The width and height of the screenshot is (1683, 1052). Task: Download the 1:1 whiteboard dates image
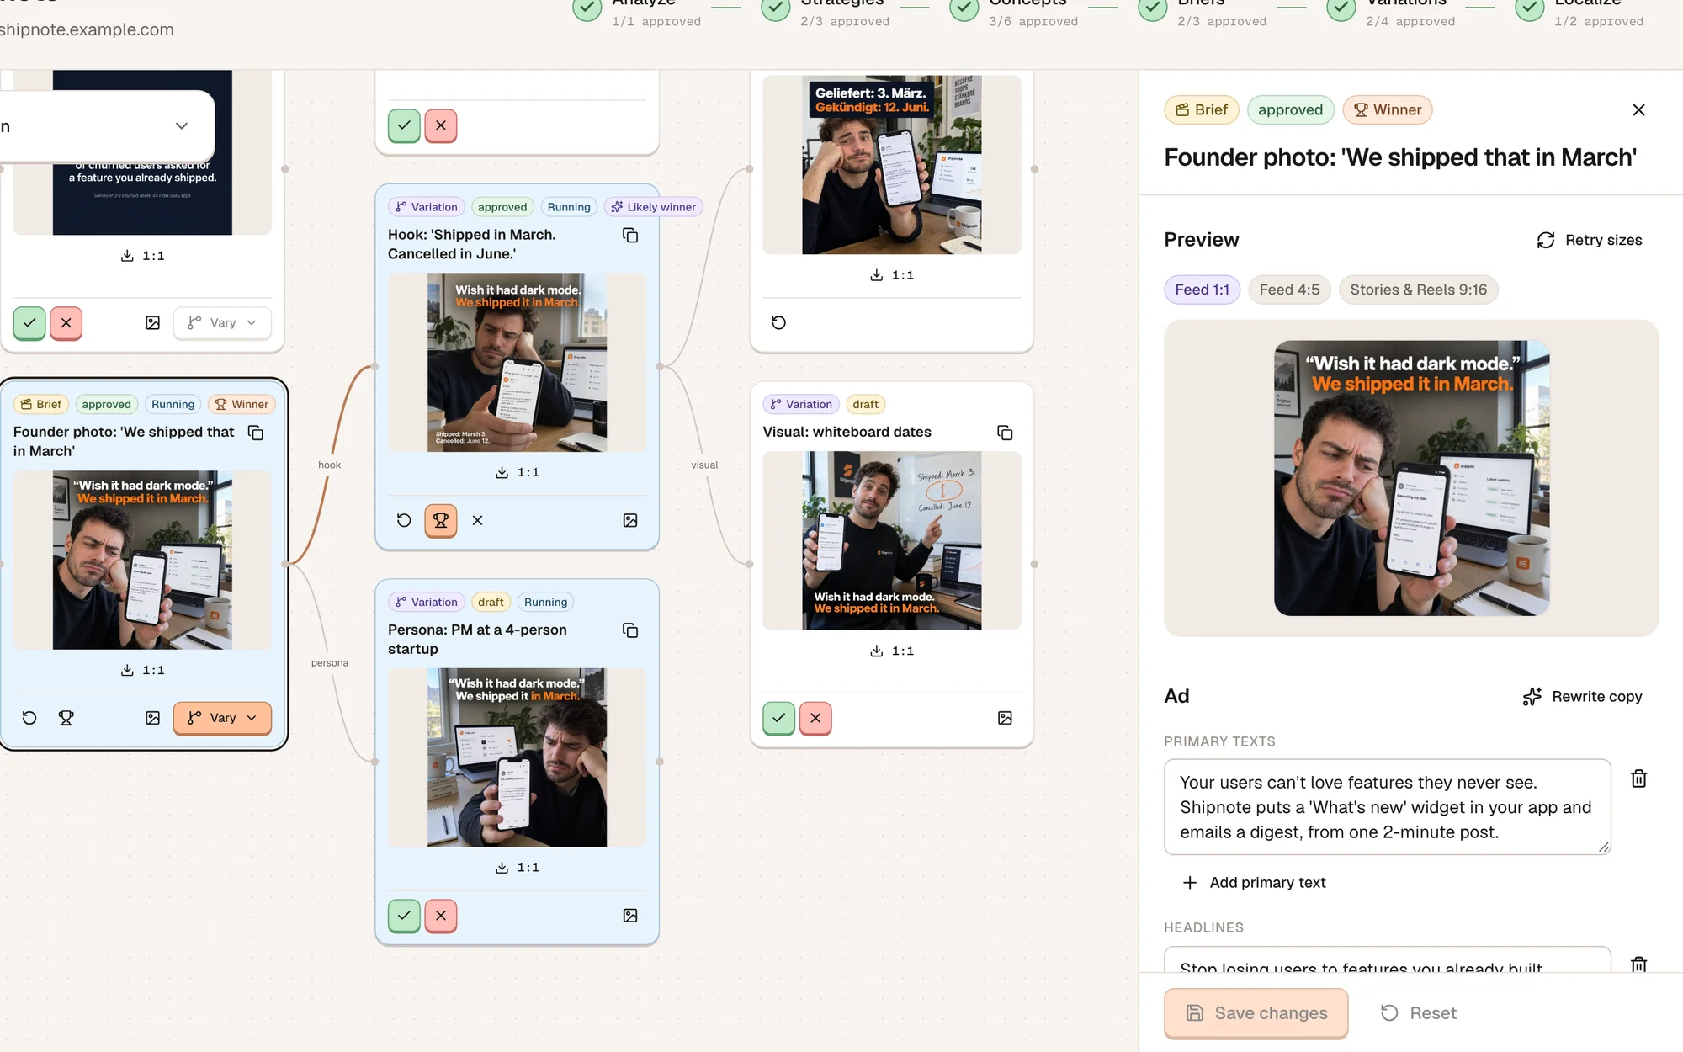point(892,651)
